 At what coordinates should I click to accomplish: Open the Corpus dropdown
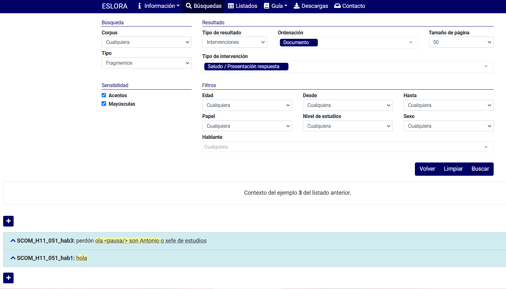pos(146,42)
